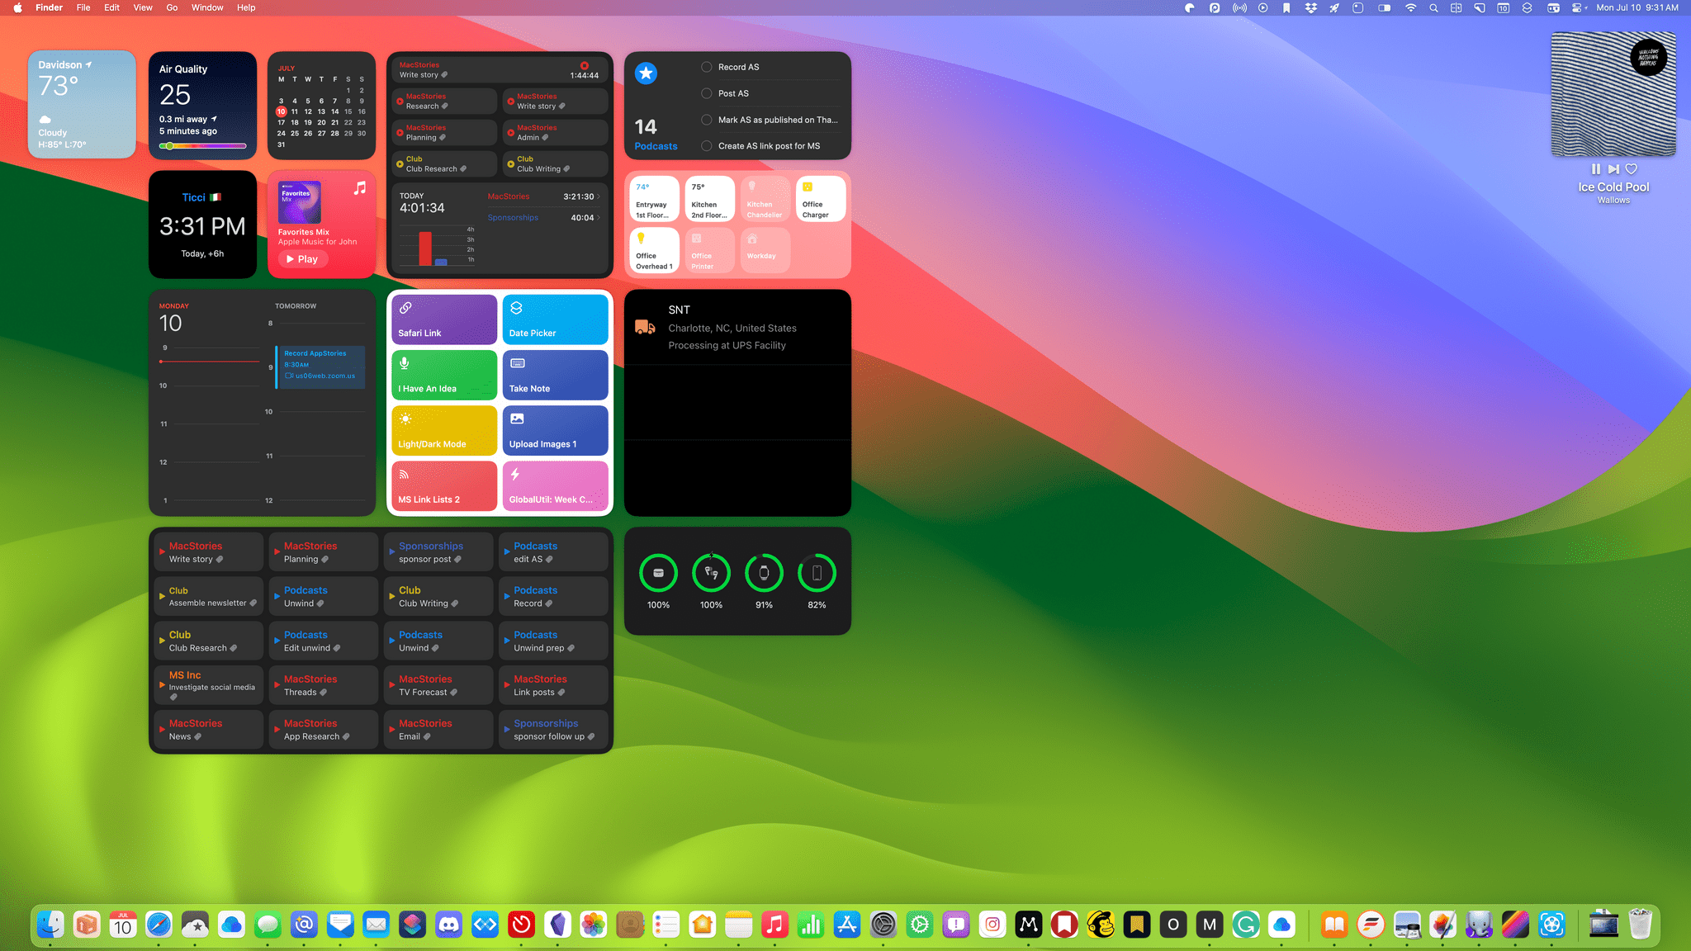Open the Window menu
Screen dimensions: 1691x951
click(x=207, y=7)
